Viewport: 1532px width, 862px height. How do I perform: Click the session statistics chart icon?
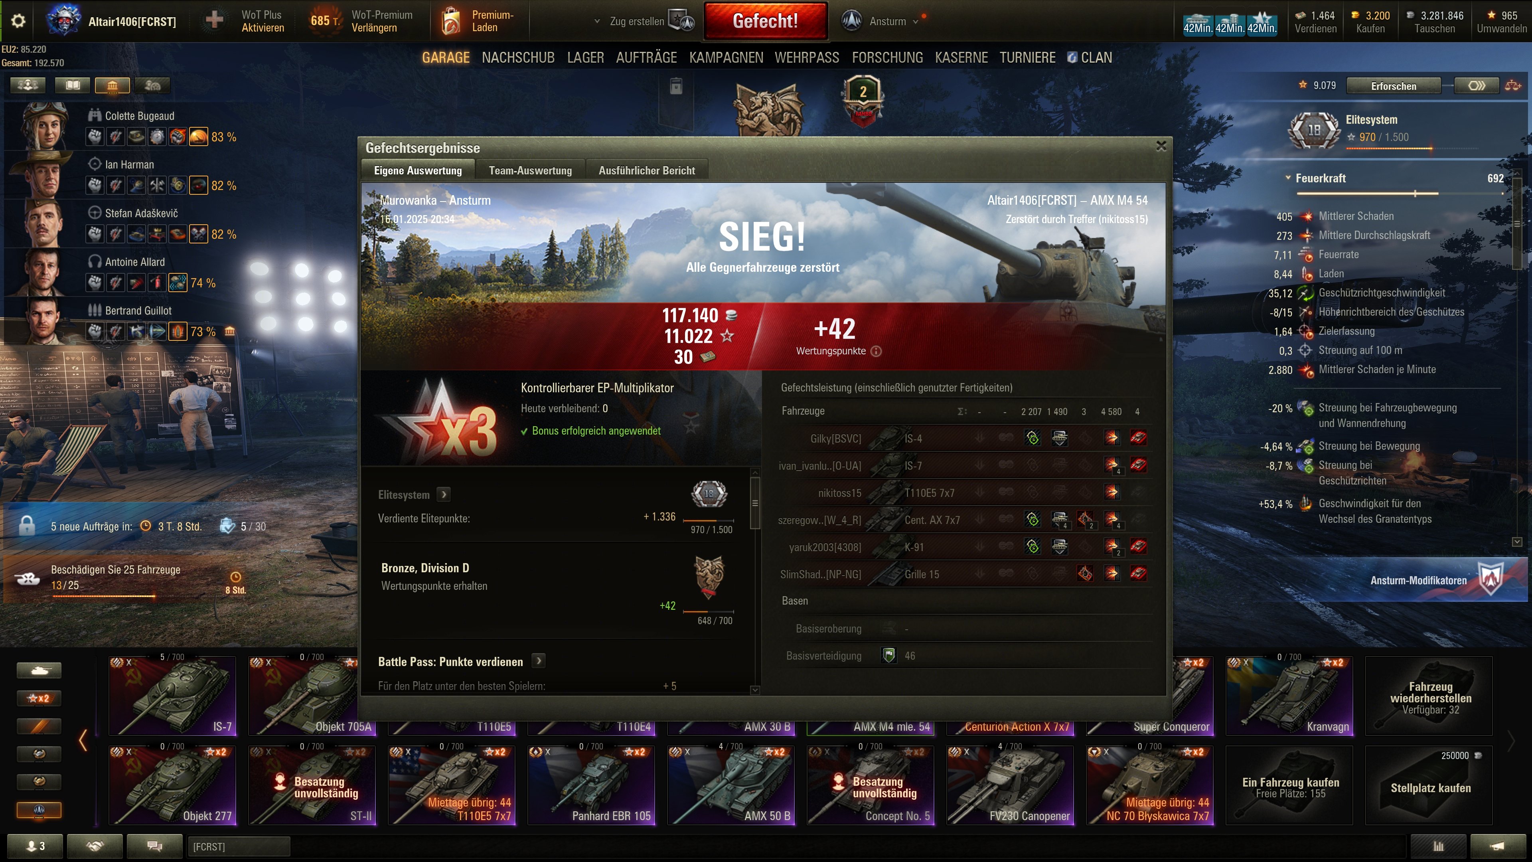[1438, 846]
